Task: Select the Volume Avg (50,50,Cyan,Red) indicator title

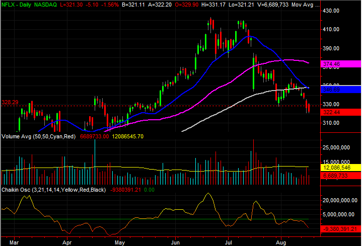Action: tap(39, 136)
